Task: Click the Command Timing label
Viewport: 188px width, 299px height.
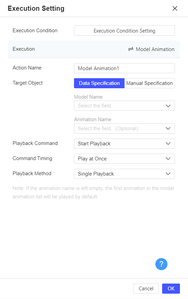Action: tap(32, 158)
